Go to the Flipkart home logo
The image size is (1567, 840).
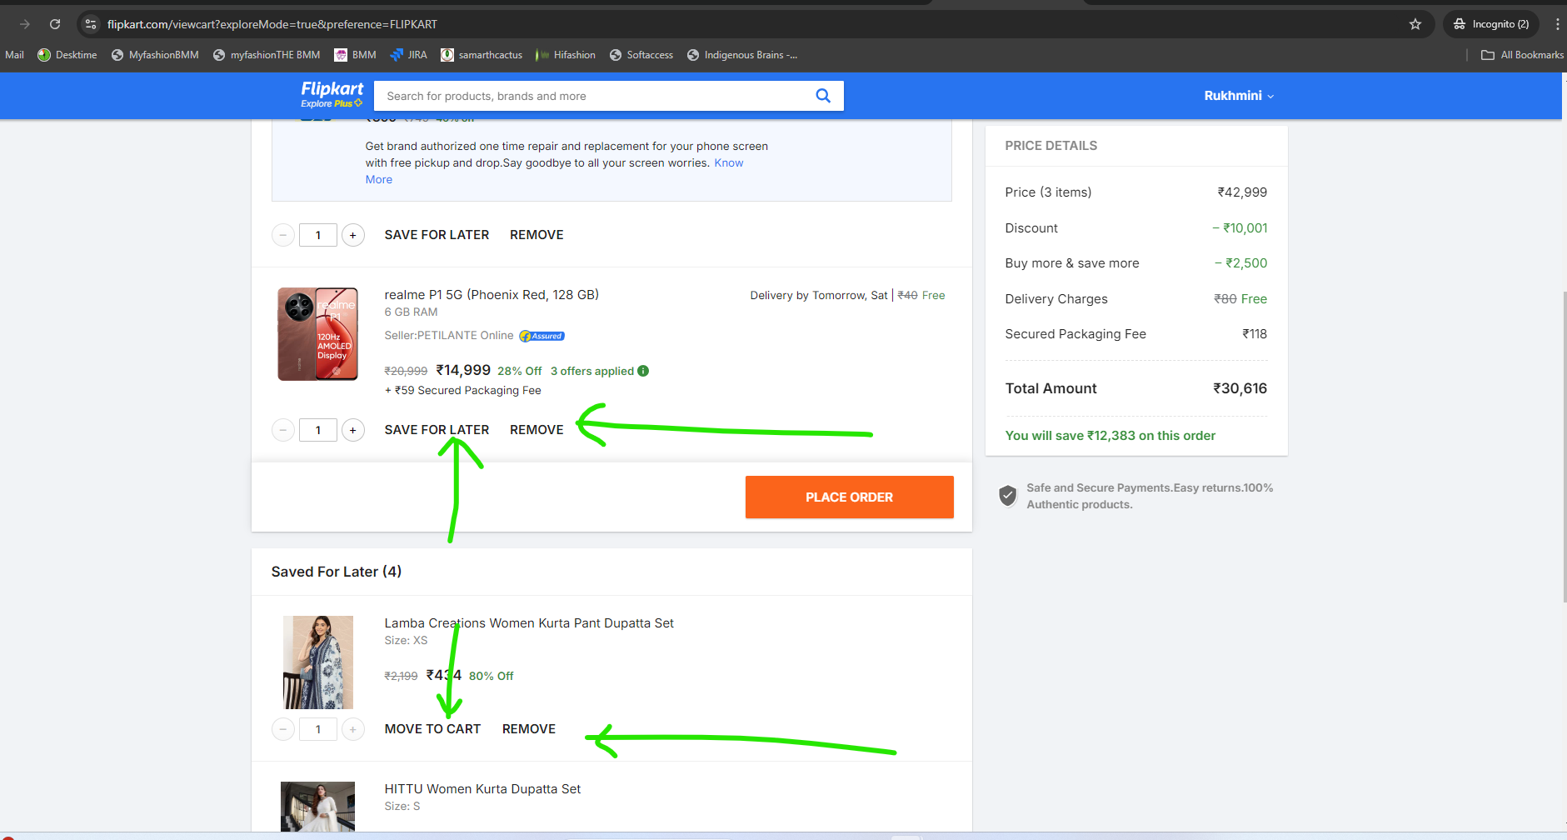pos(332,94)
